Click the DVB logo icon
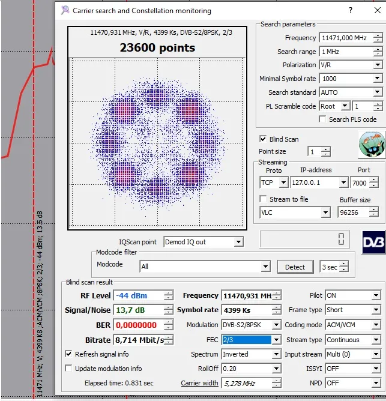386x401 pixels. 373,241
